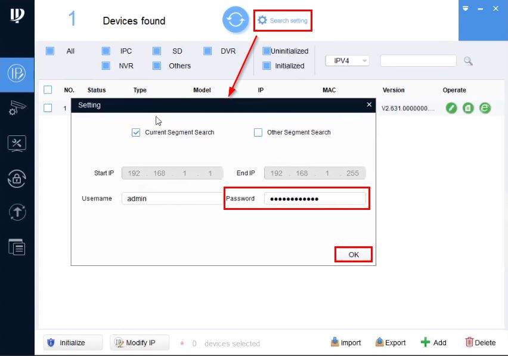Click the Delete button
508x356 pixels.
481,342
